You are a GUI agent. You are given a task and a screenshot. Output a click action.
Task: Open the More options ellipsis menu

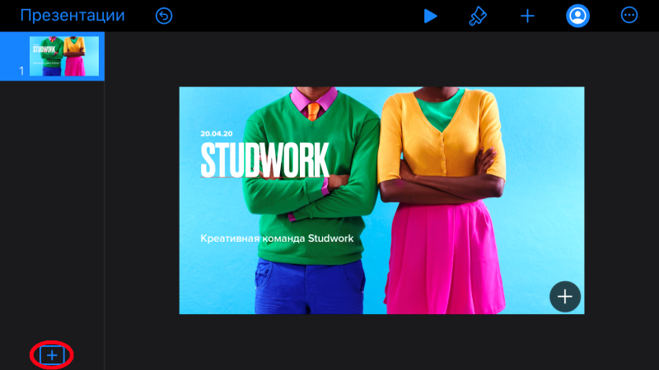[x=629, y=15]
